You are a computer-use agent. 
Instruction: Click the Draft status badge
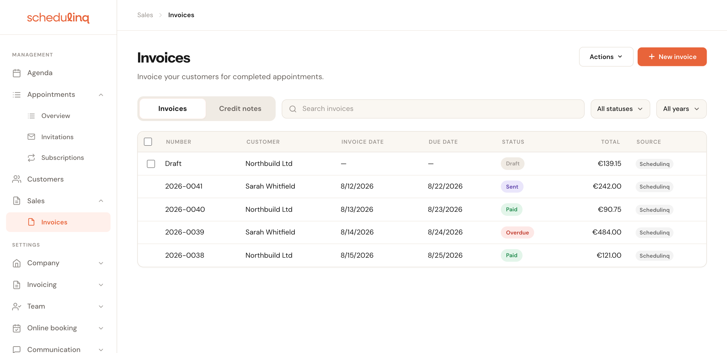coord(512,164)
